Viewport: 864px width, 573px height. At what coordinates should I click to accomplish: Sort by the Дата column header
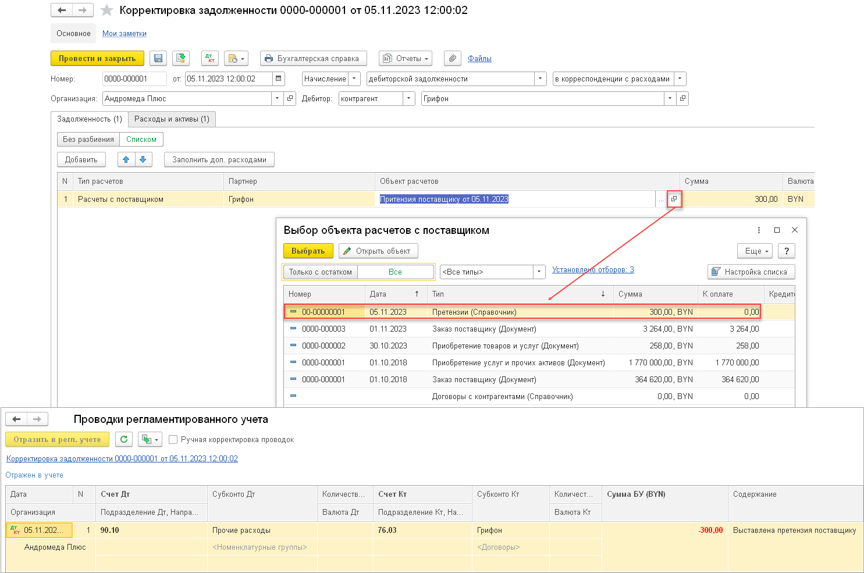coord(396,294)
